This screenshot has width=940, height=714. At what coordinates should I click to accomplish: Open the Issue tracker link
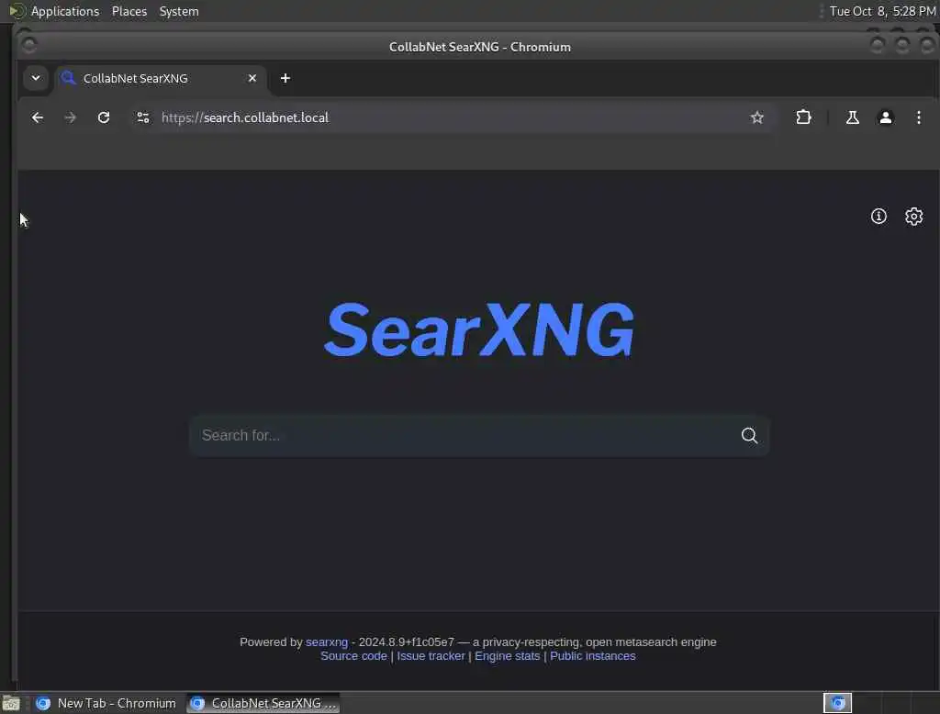431,656
